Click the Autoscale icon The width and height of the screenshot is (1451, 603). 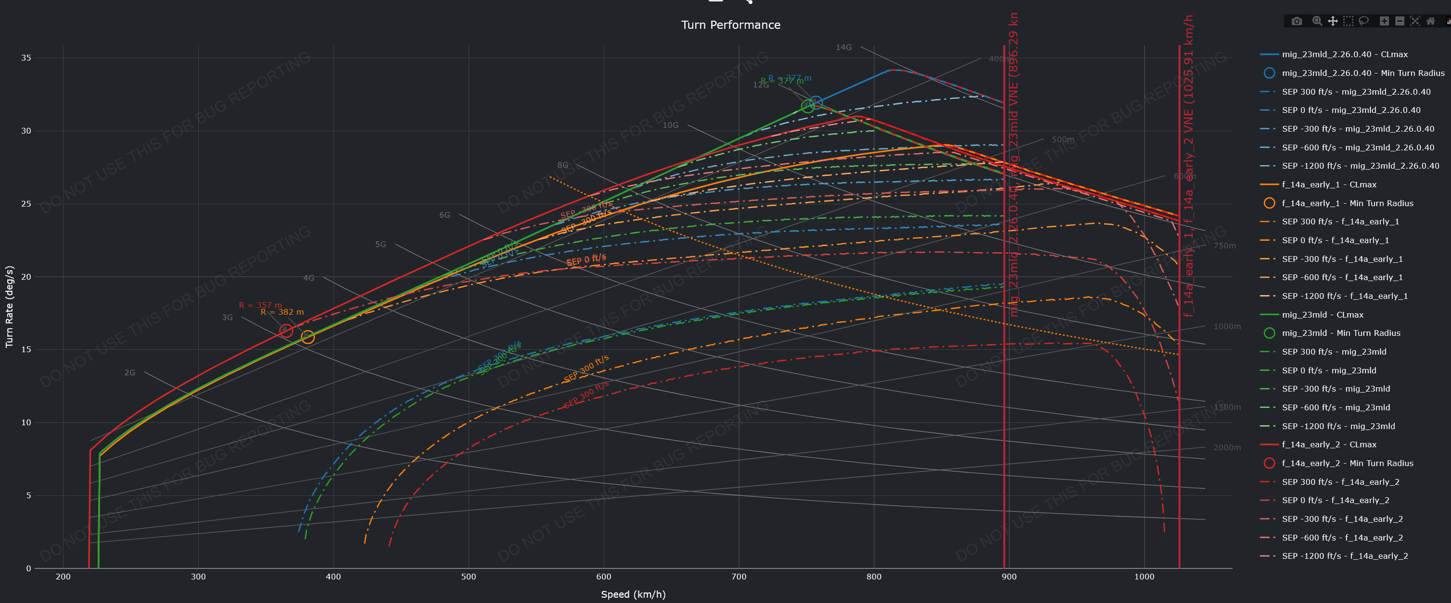(x=1415, y=21)
